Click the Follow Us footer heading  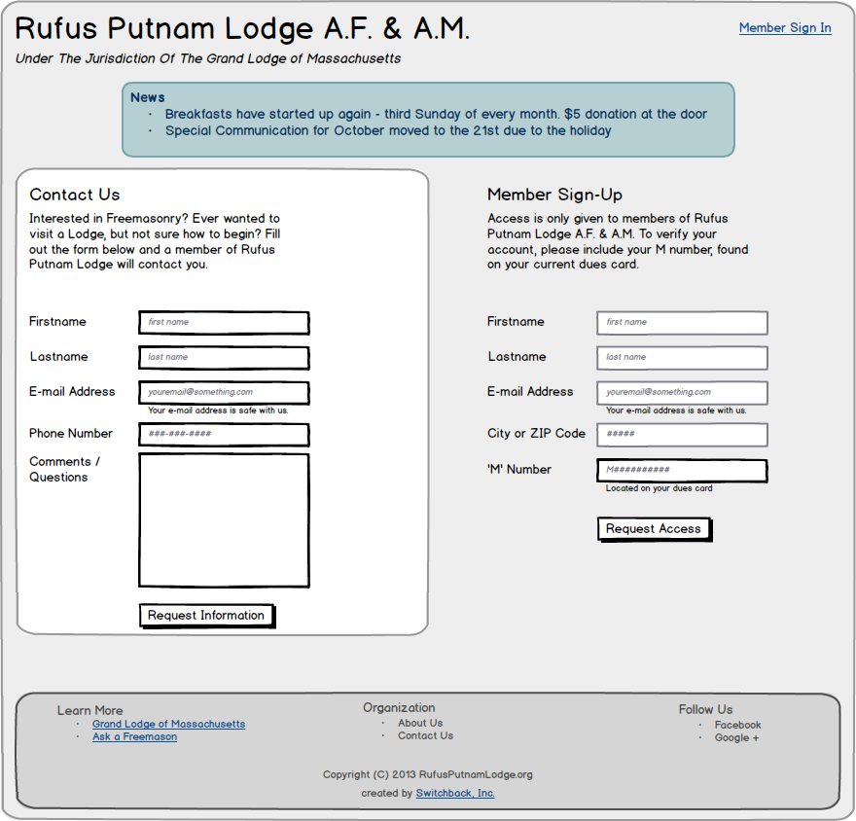pyautogui.click(x=705, y=710)
